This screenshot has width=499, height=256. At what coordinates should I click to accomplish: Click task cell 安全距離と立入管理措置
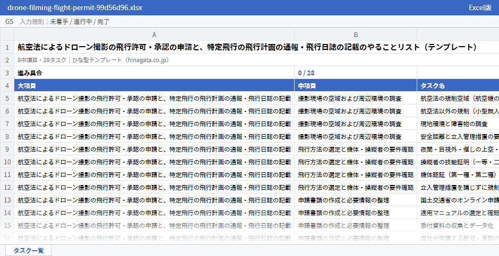tap(458, 136)
